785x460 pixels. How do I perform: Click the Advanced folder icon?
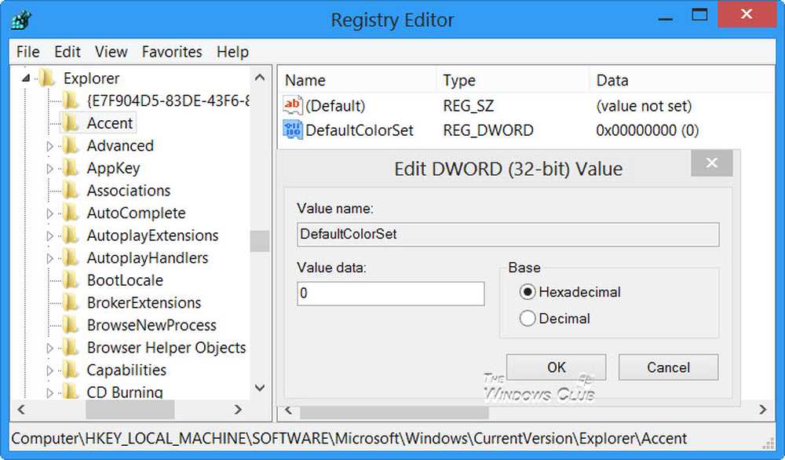71,146
